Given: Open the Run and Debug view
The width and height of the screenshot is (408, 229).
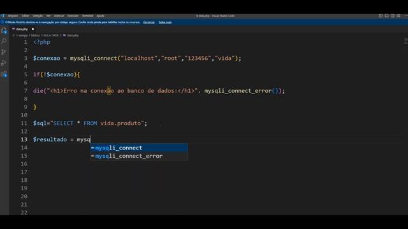Looking at the screenshot, I should (4, 63).
